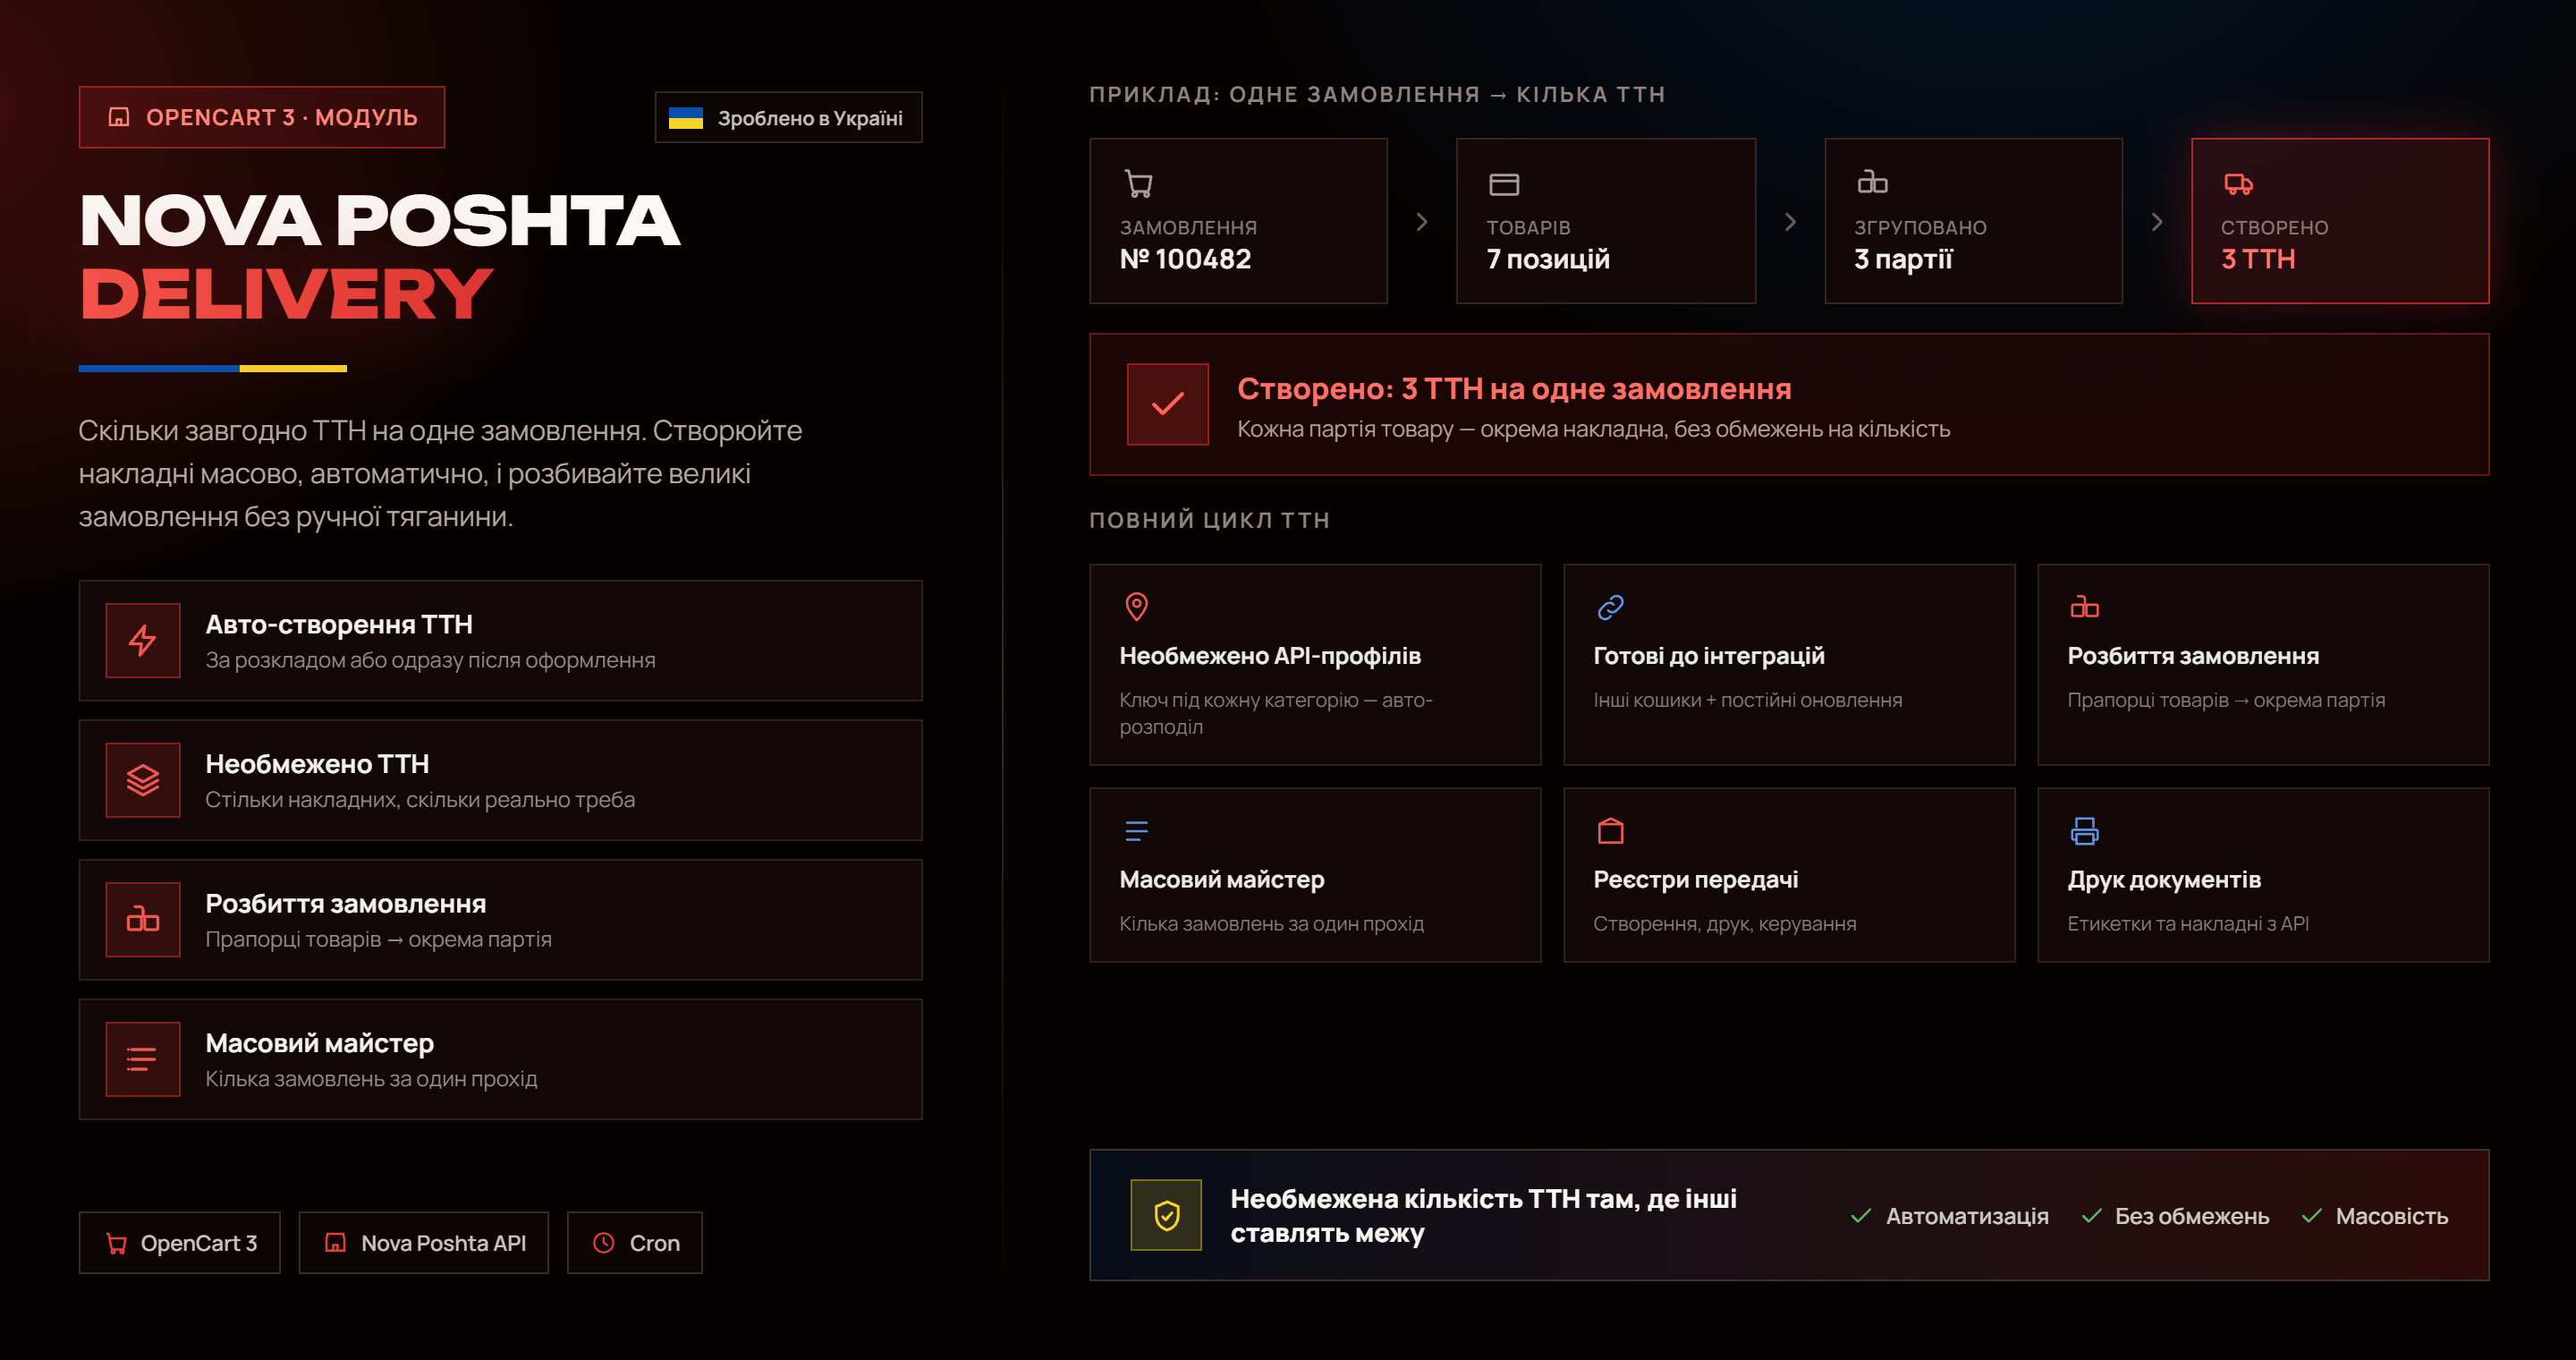Click the boxes icon in left Розбиття замовлення row

[143, 919]
